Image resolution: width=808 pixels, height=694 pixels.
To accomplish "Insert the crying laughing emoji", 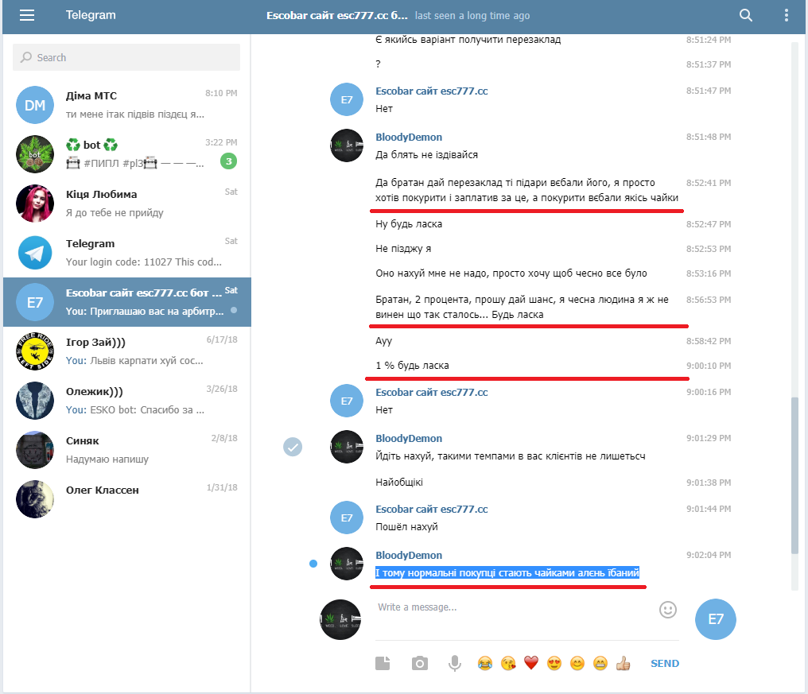I will (484, 663).
